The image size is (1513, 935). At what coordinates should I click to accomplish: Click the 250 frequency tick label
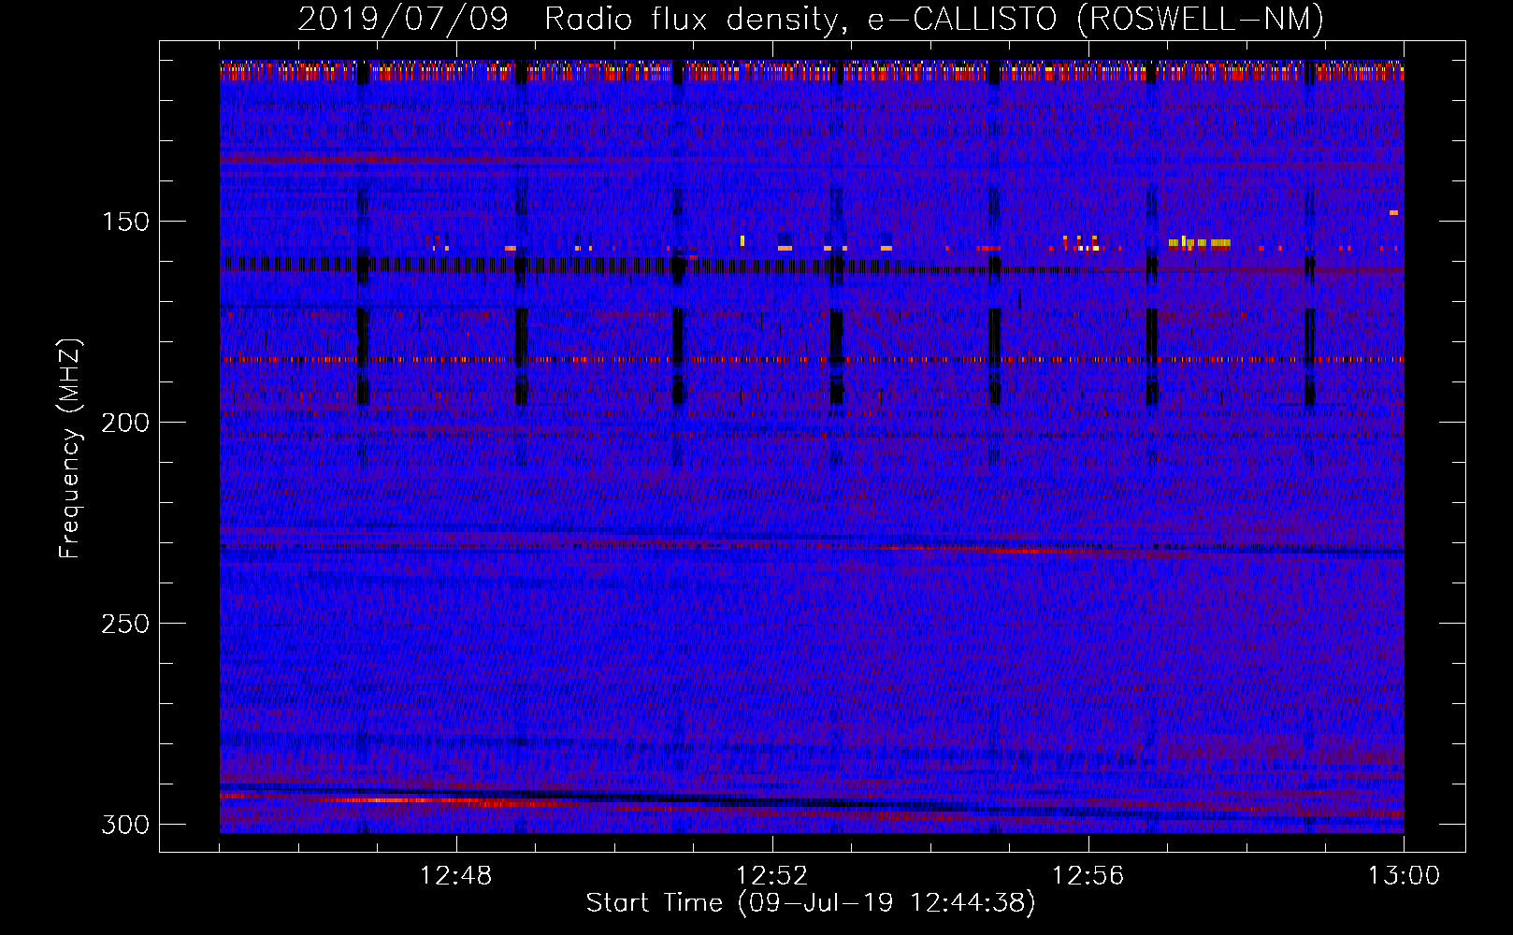pos(124,624)
